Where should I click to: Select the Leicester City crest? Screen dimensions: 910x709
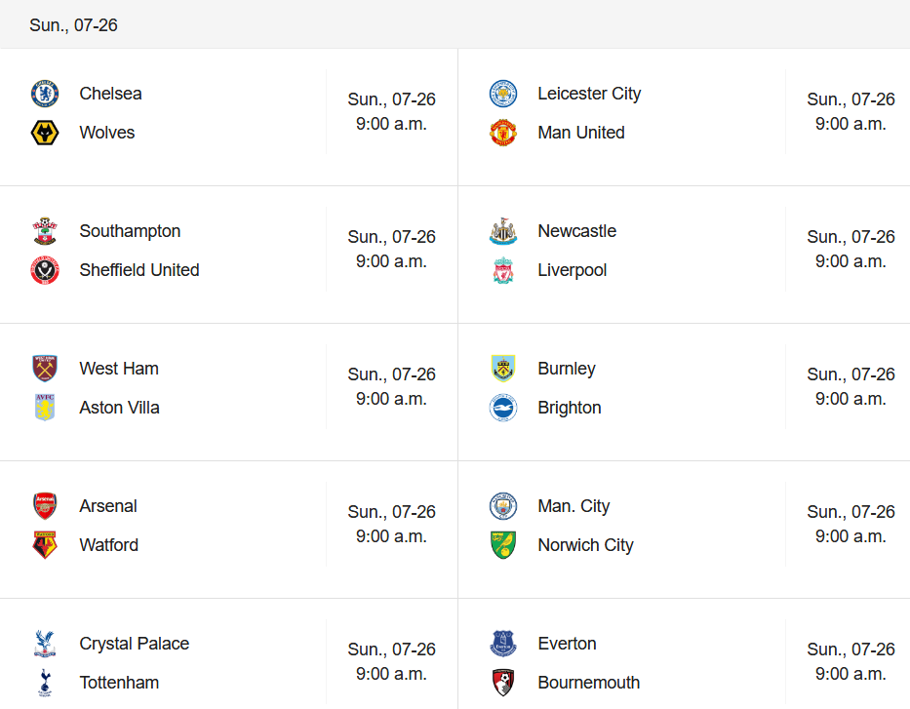click(x=503, y=94)
